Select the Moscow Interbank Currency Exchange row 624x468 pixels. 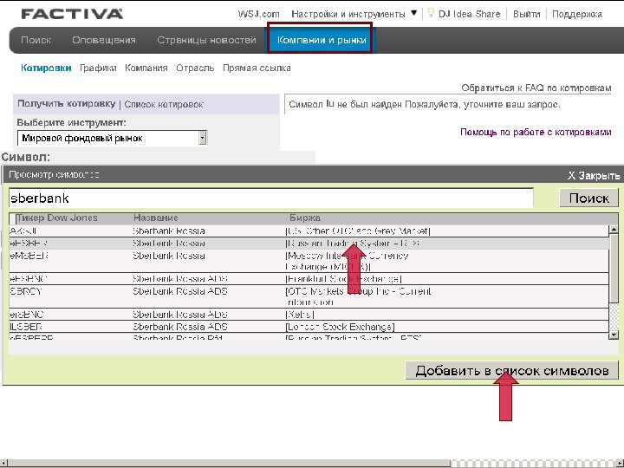pyautogui.click(x=309, y=261)
